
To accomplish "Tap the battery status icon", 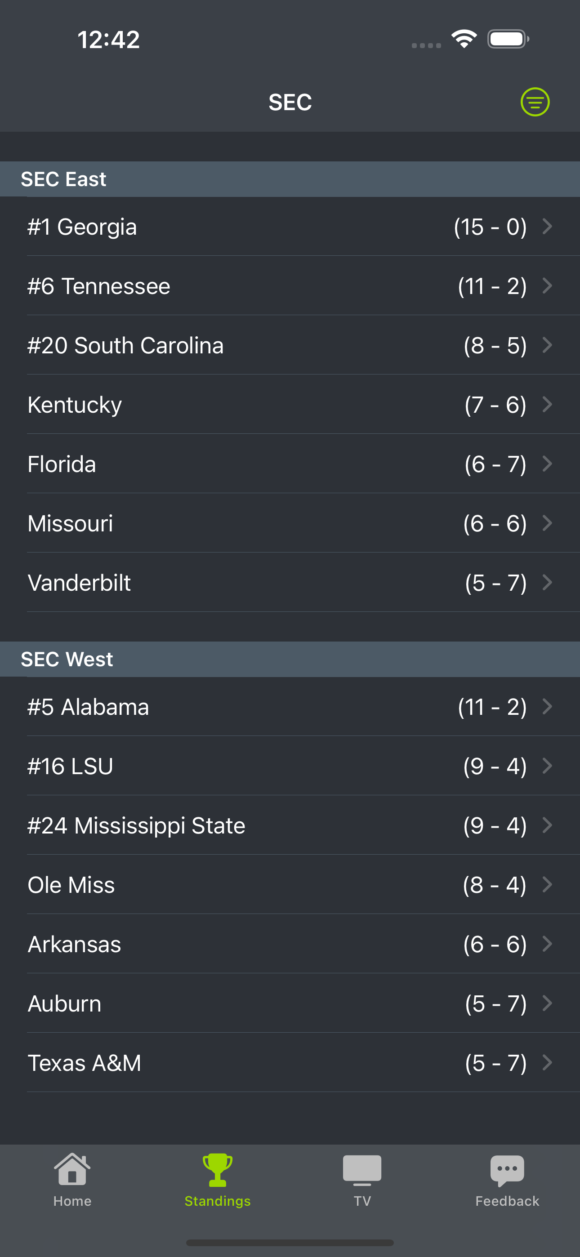I will (508, 39).
